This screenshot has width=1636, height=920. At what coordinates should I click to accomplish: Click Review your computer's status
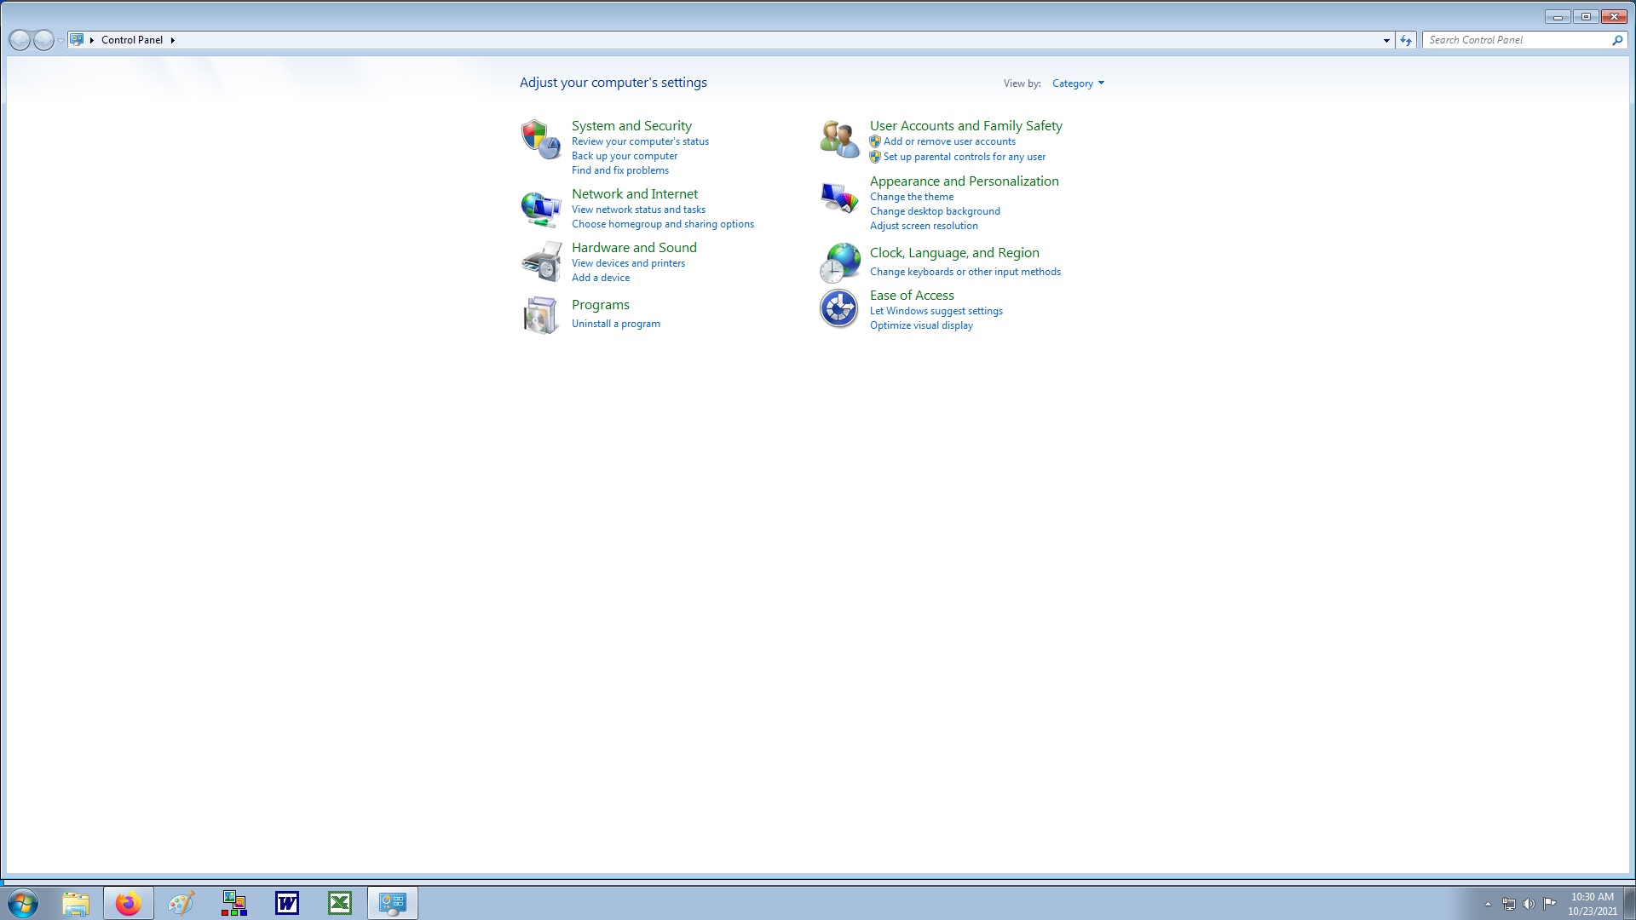(640, 141)
